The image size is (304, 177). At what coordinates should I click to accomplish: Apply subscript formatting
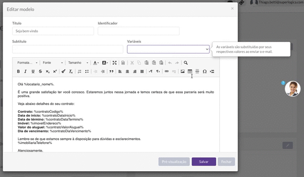(48, 72)
